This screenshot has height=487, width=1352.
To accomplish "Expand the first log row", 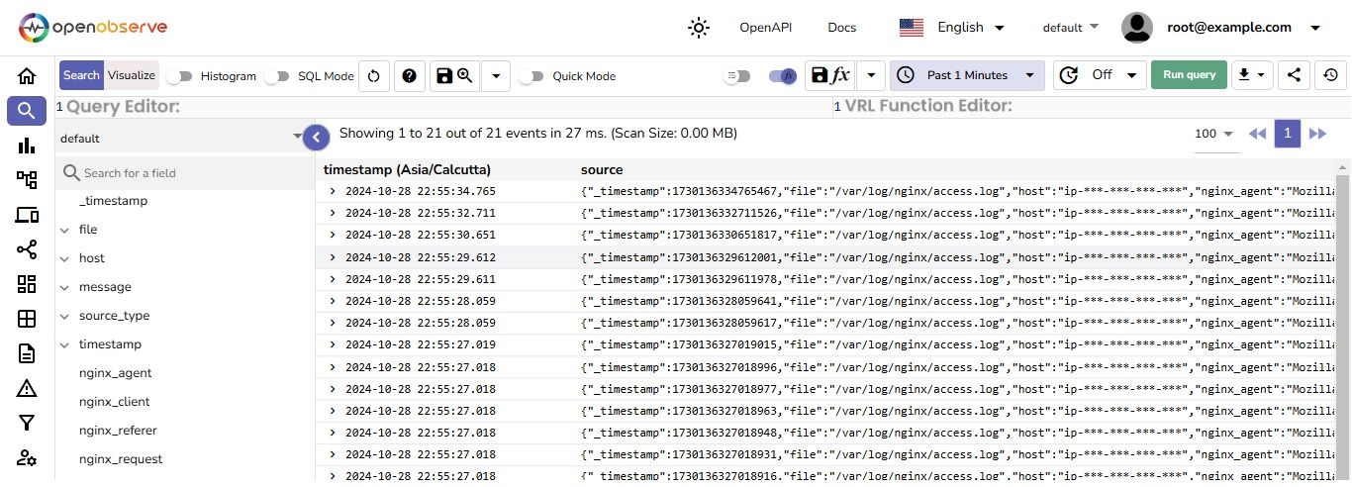I will coord(333,192).
